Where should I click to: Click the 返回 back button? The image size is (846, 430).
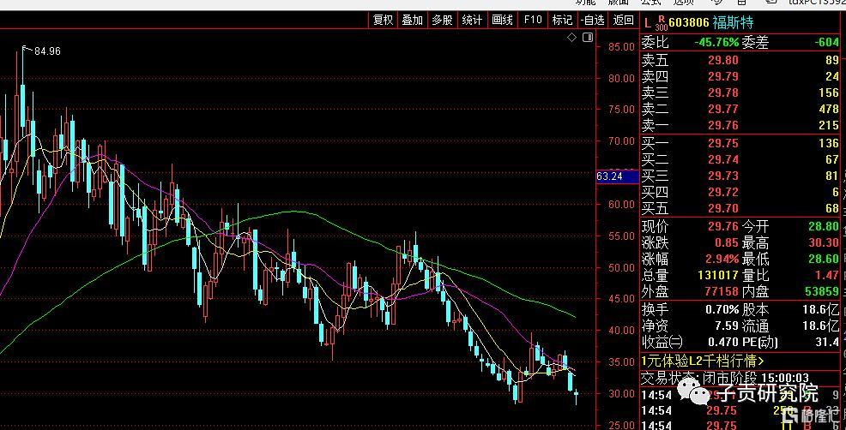[623, 20]
